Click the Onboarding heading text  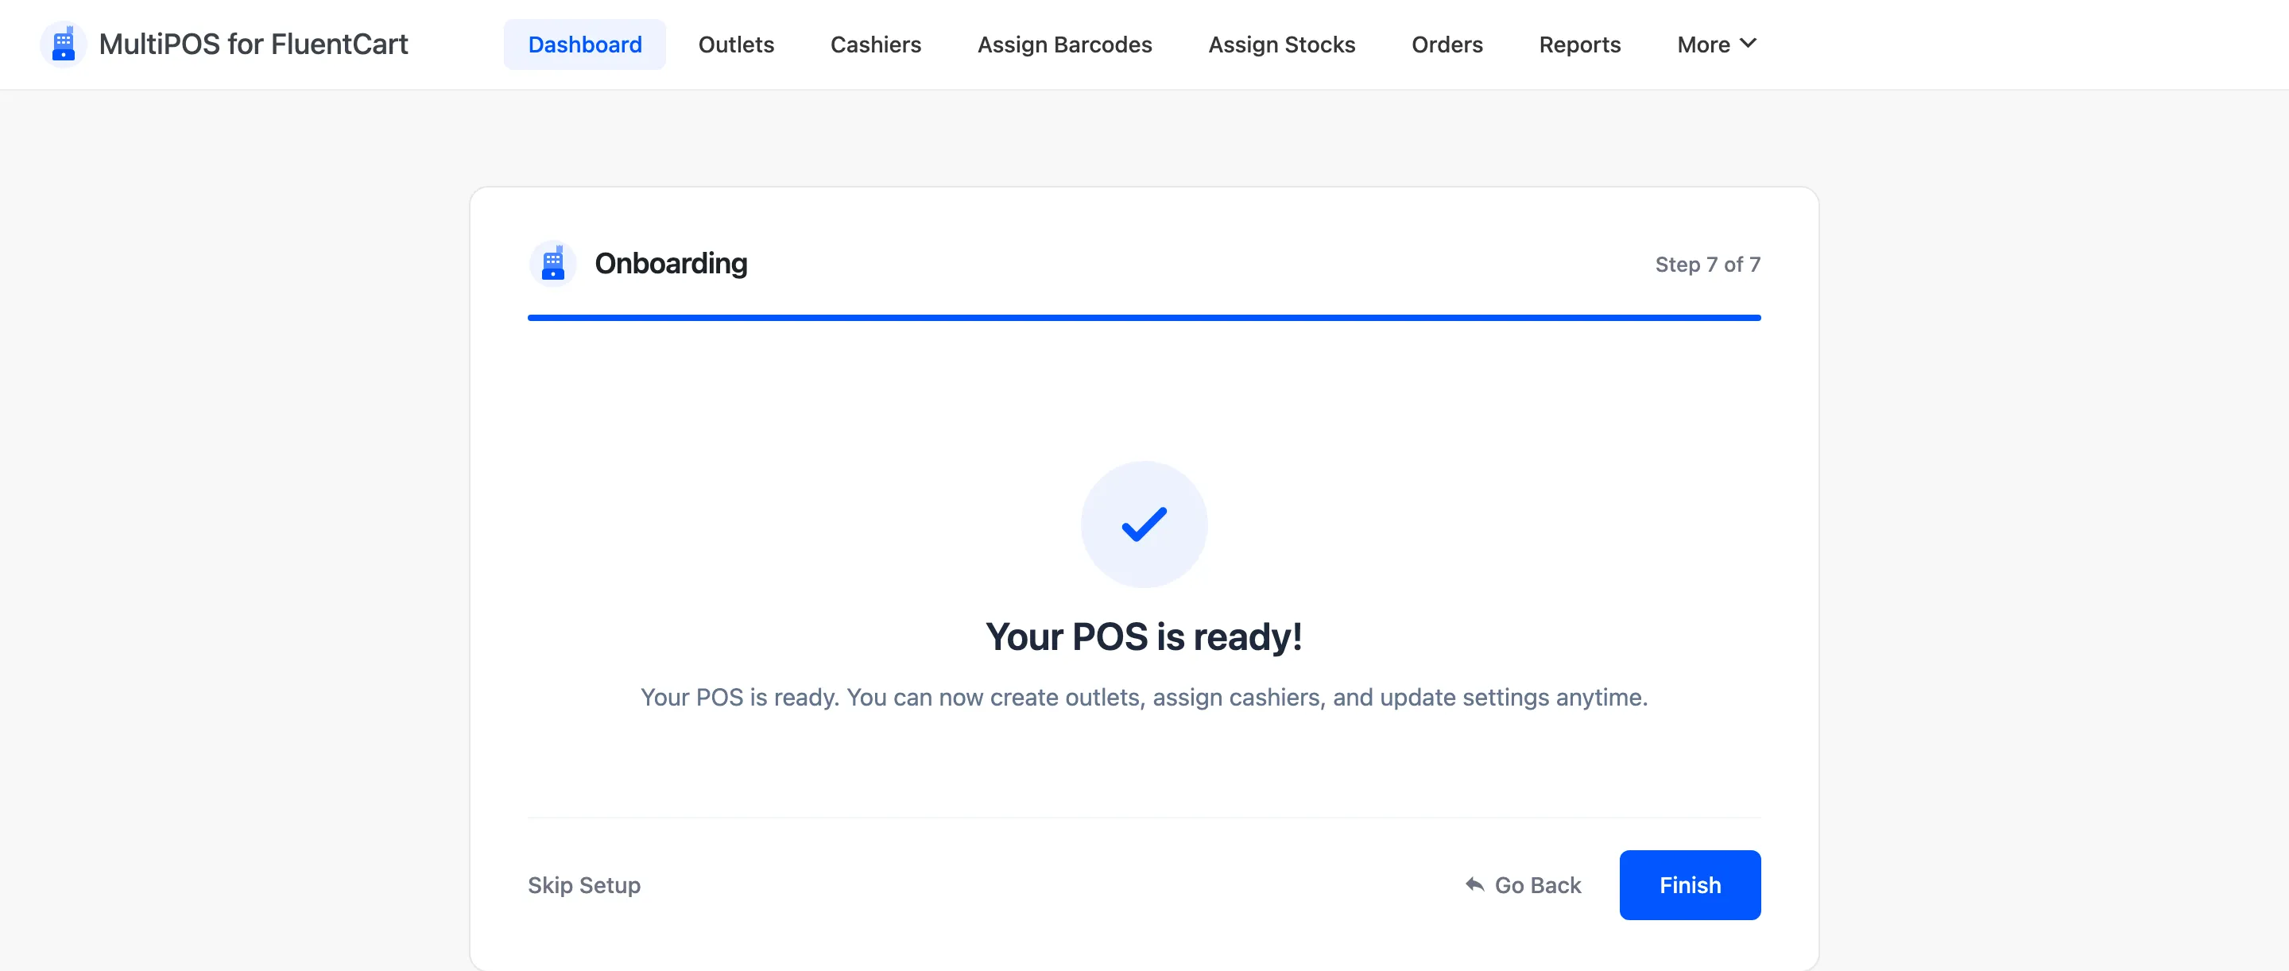(671, 264)
